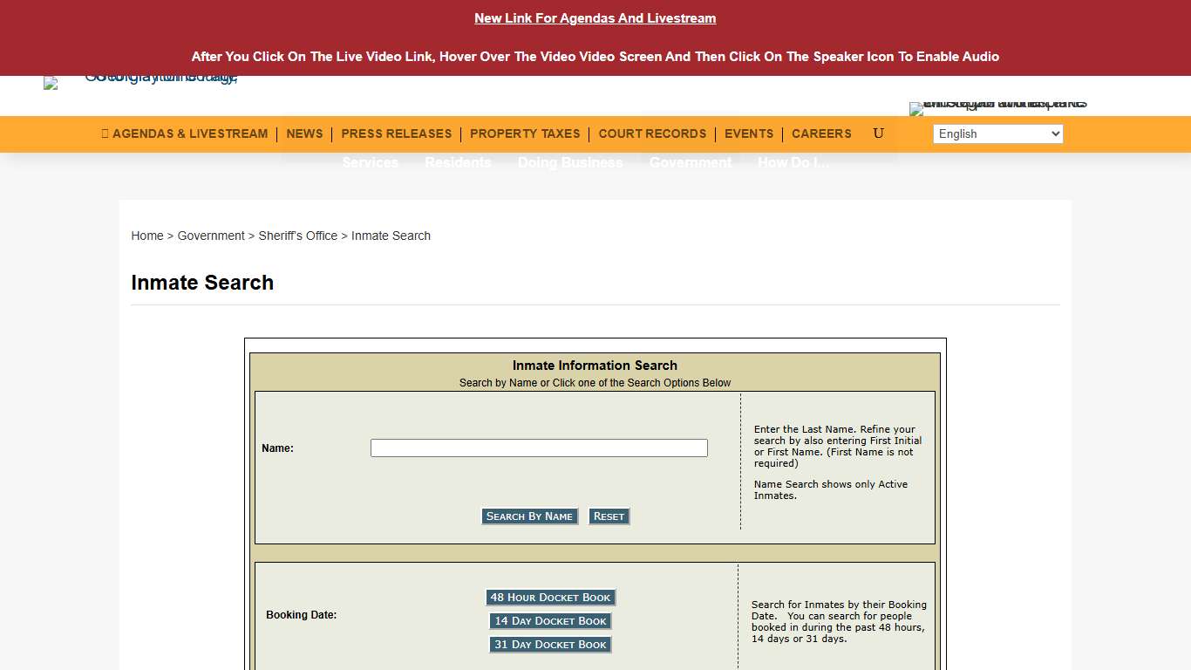Open the CAREERS section
The image size is (1191, 670).
pyautogui.click(x=820, y=133)
